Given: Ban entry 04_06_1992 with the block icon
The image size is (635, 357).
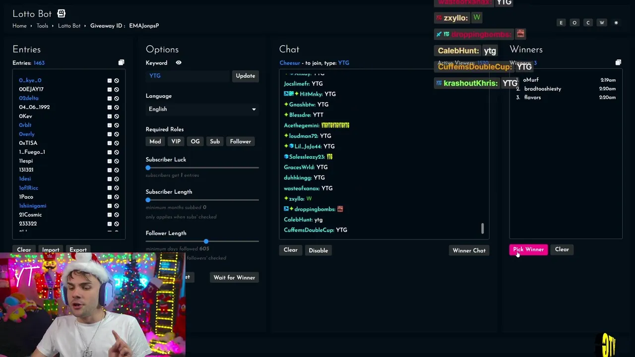Looking at the screenshot, I should click(117, 107).
